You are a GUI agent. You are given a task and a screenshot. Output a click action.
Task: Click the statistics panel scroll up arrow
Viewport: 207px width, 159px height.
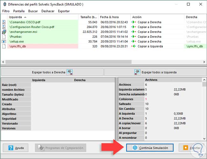tap(204, 80)
